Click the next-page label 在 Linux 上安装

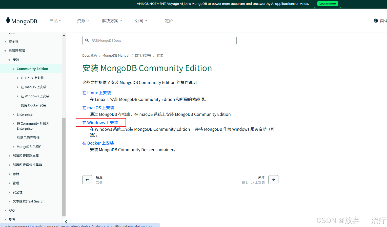tap(253, 182)
